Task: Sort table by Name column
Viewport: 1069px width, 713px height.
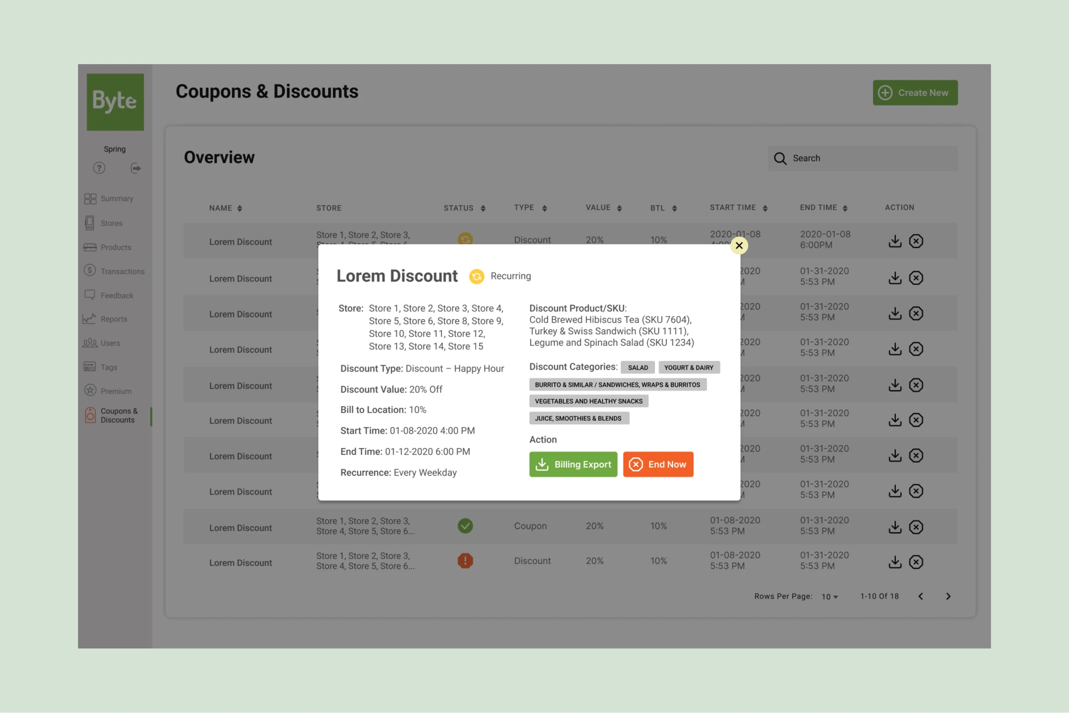Action: (x=239, y=208)
